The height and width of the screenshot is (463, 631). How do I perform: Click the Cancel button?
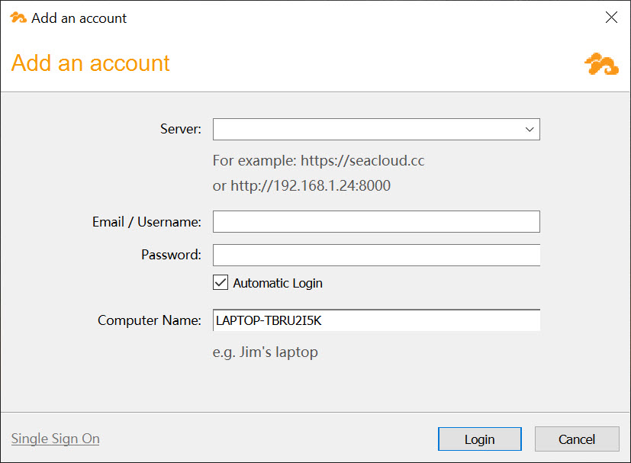coord(577,439)
